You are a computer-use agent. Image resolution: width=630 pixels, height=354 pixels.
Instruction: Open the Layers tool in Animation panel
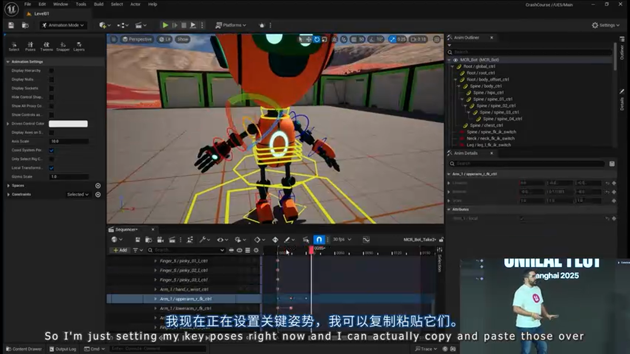[79, 47]
